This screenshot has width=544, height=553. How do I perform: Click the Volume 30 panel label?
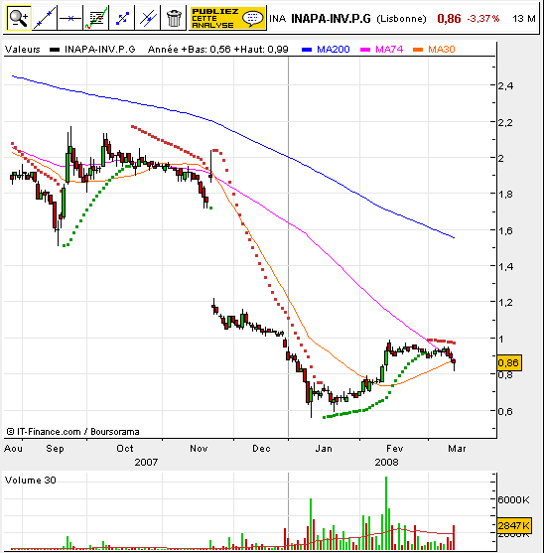click(31, 481)
